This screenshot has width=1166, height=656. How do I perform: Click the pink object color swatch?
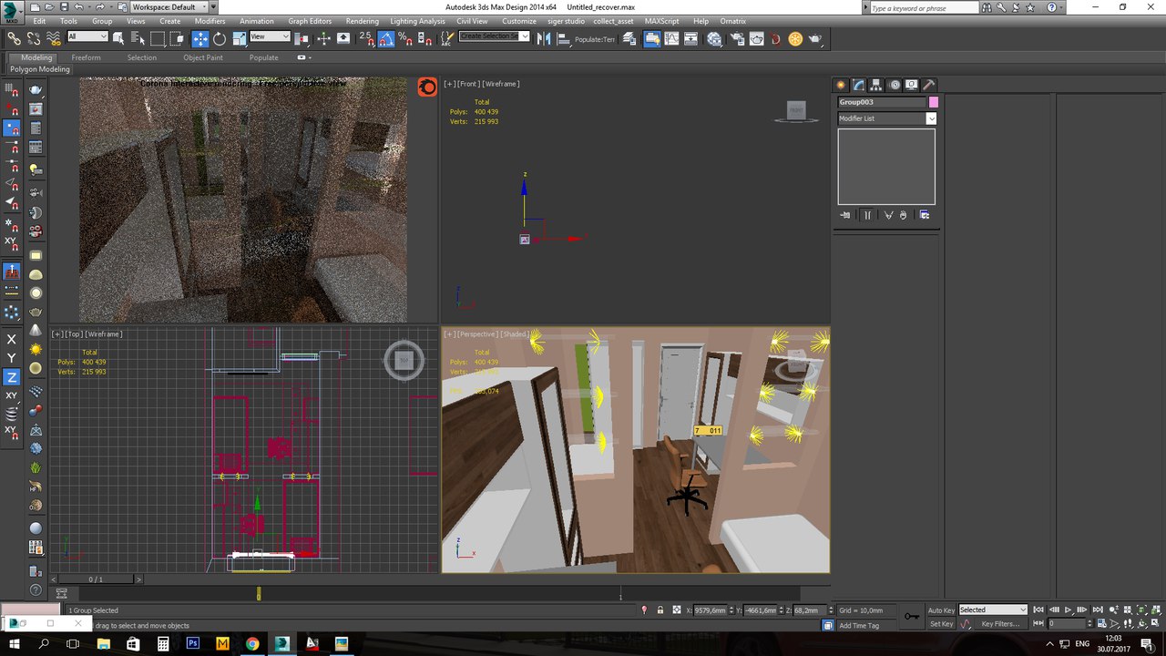(x=934, y=102)
